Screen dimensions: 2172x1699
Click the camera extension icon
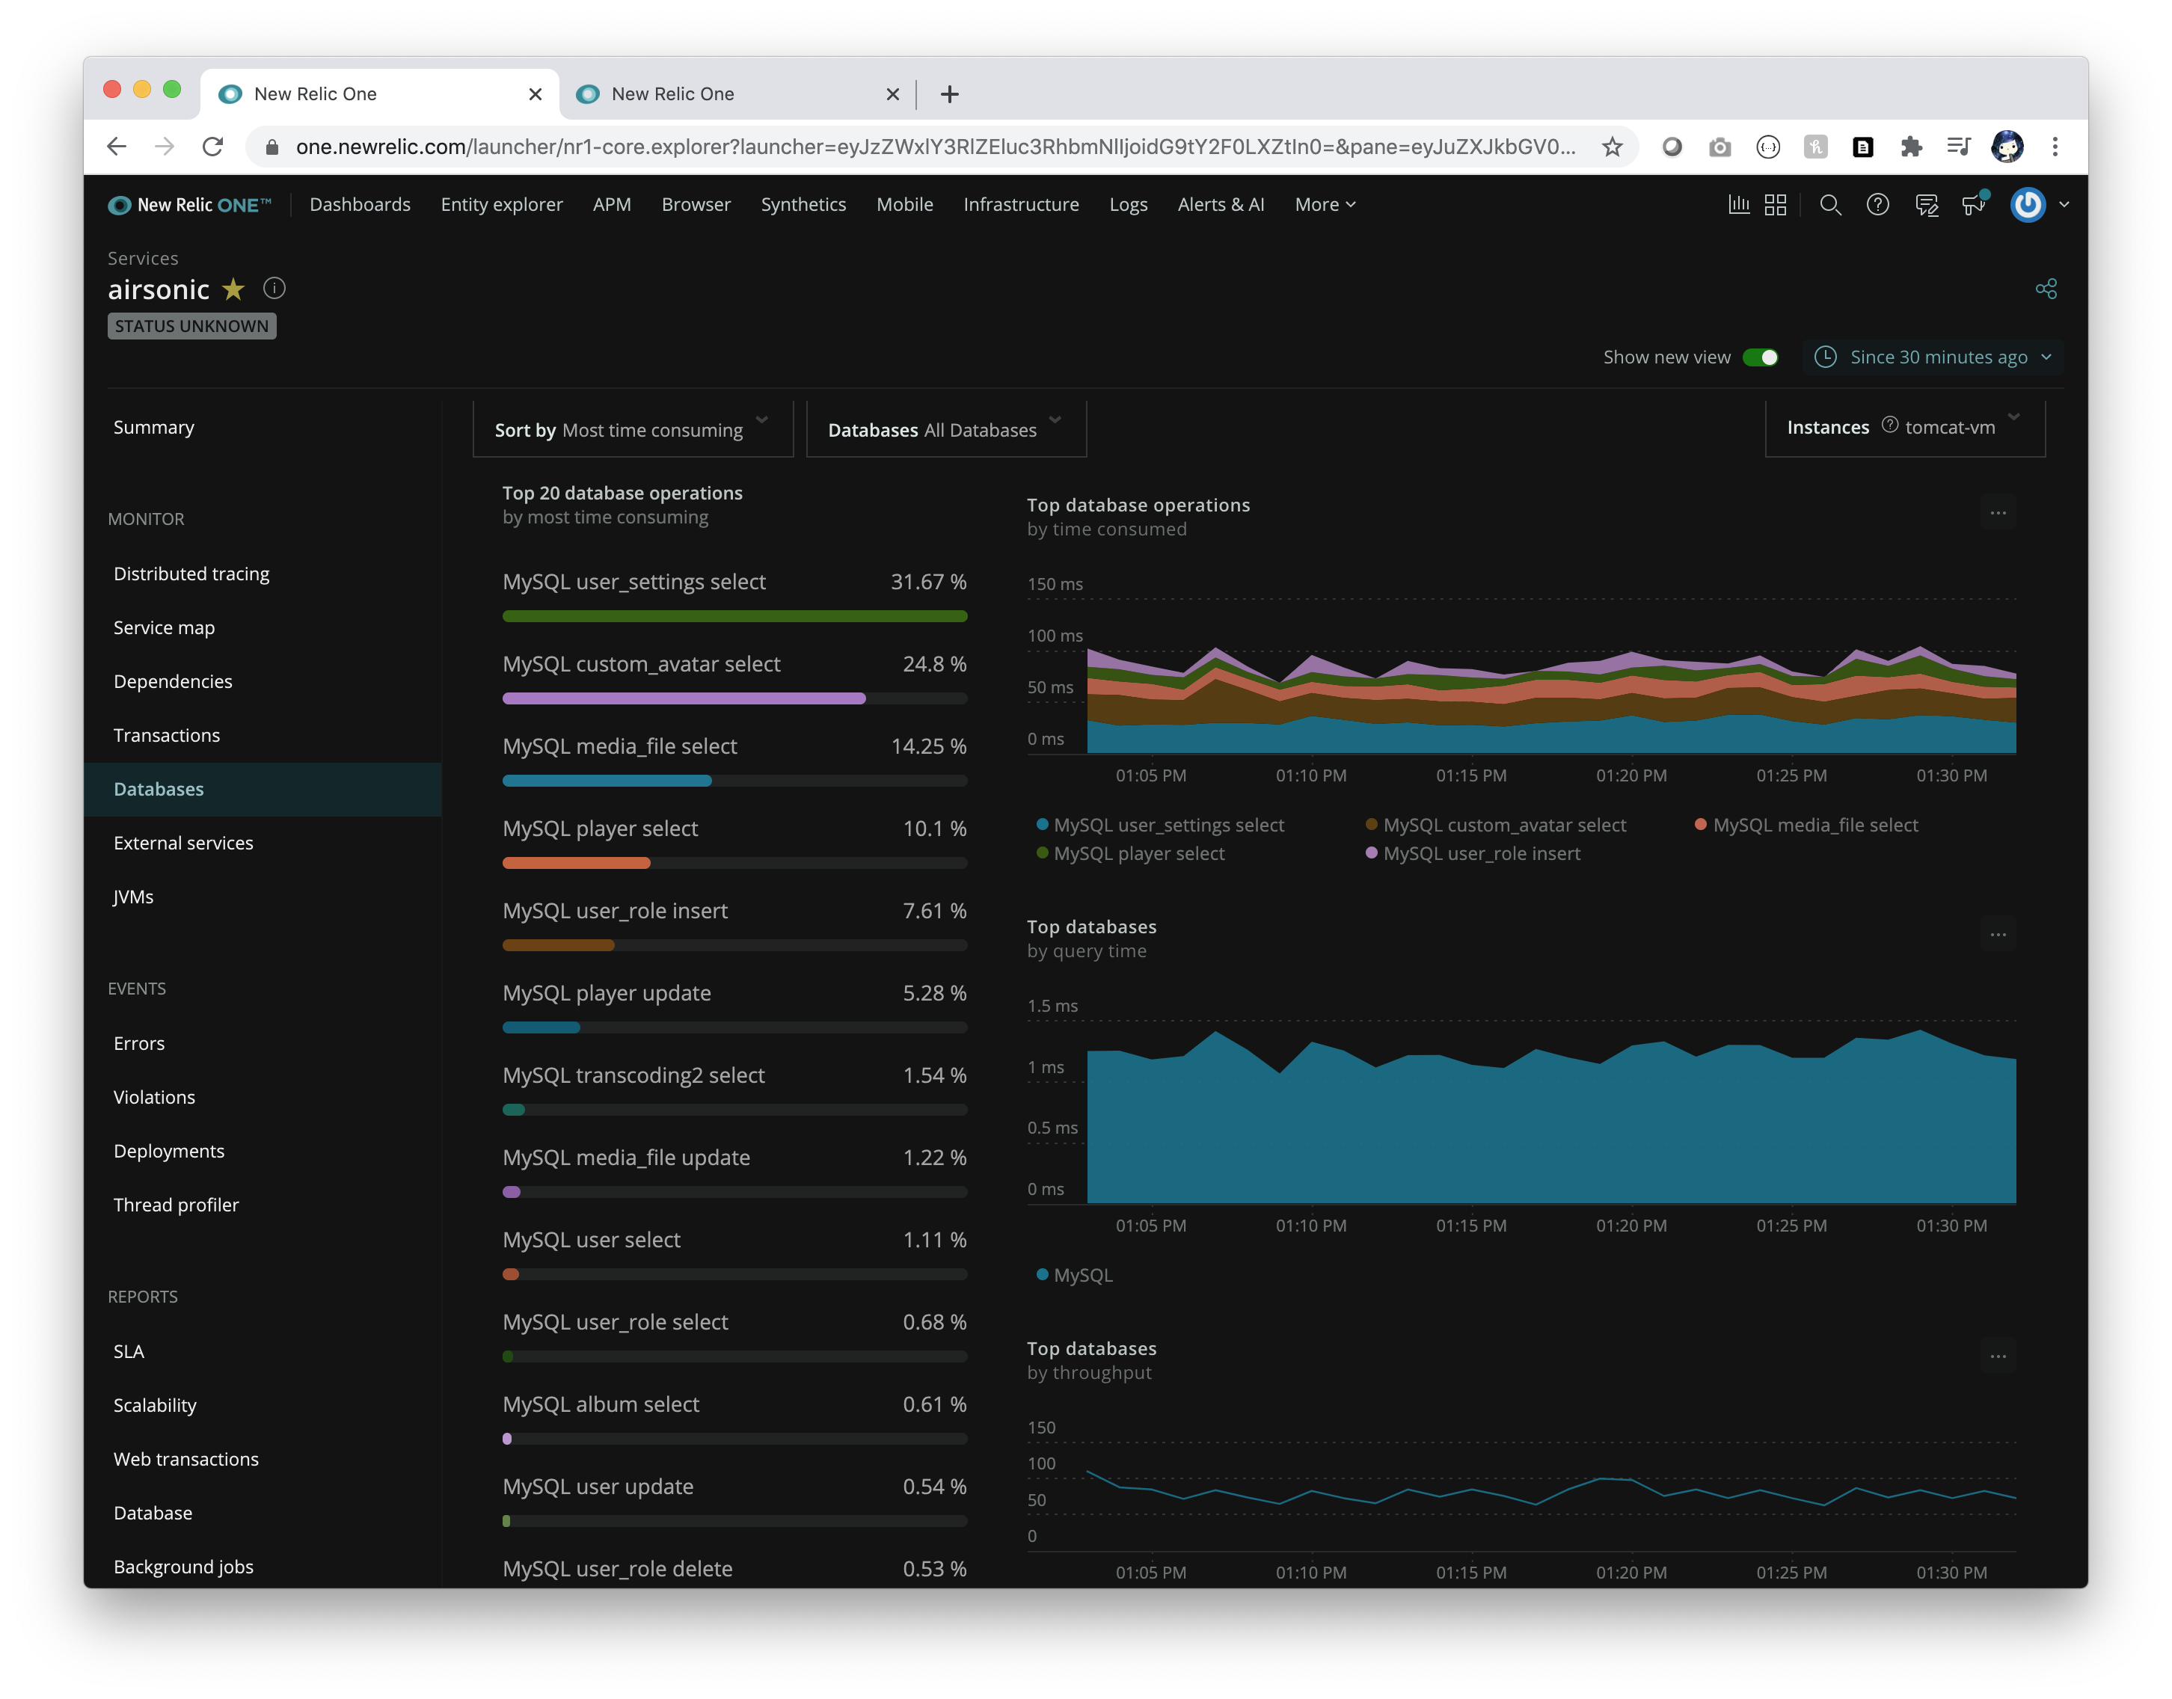coord(1719,147)
